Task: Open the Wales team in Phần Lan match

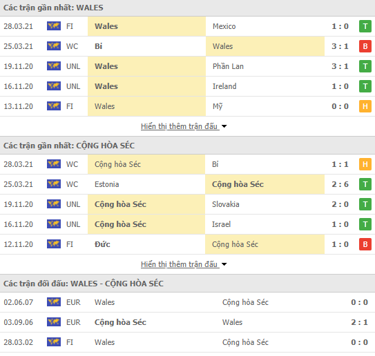Action: click(106, 66)
